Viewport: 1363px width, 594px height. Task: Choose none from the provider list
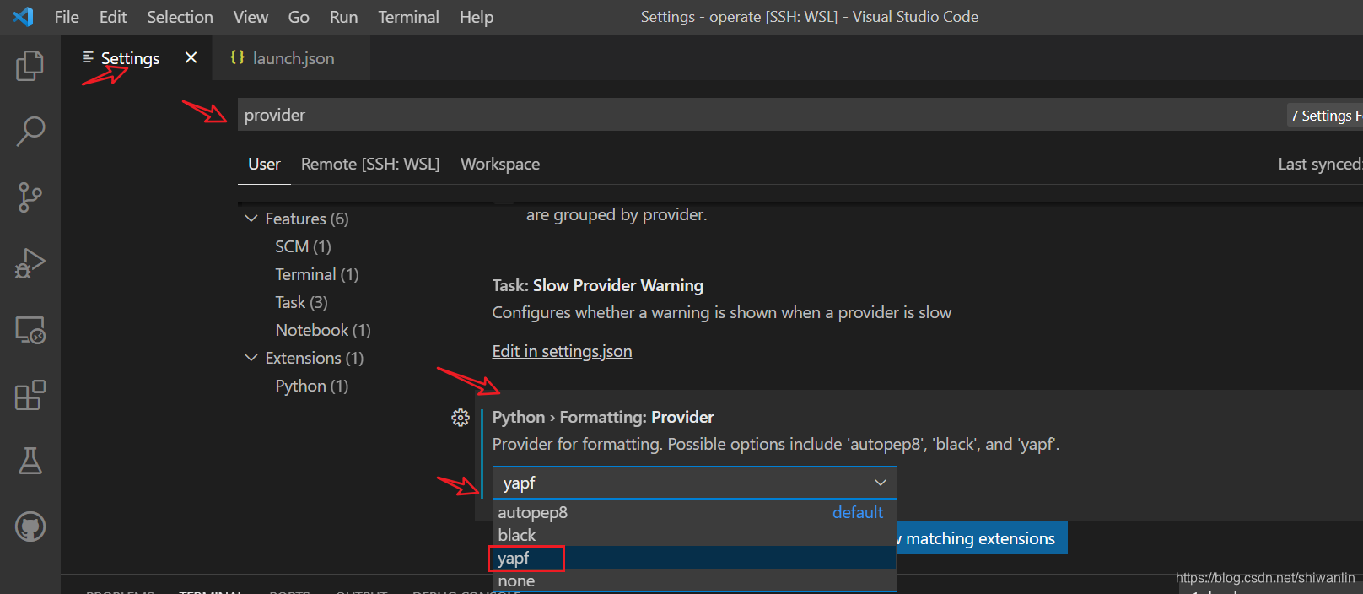pyautogui.click(x=694, y=580)
